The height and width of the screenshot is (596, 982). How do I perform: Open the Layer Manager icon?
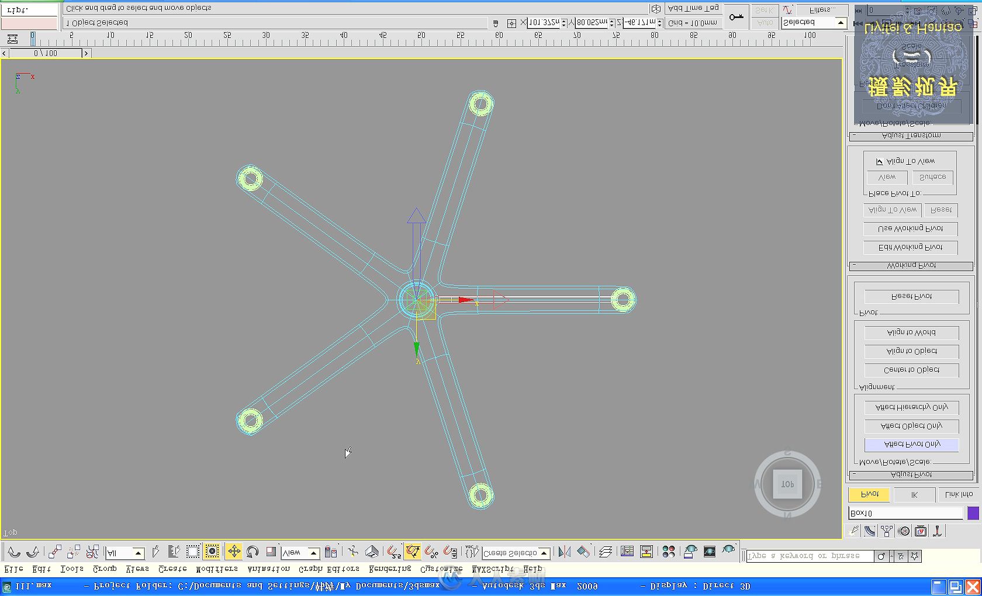pyautogui.click(x=606, y=552)
